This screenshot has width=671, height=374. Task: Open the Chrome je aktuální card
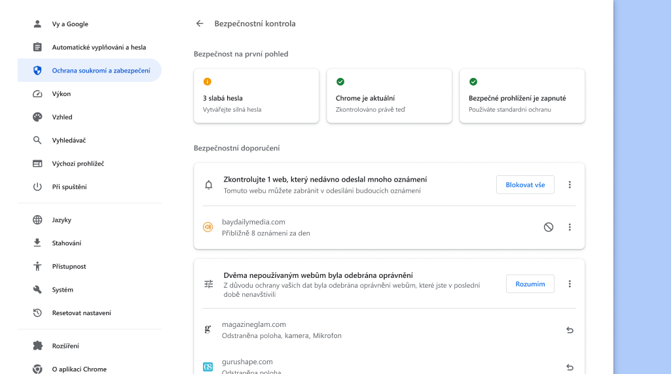click(389, 95)
